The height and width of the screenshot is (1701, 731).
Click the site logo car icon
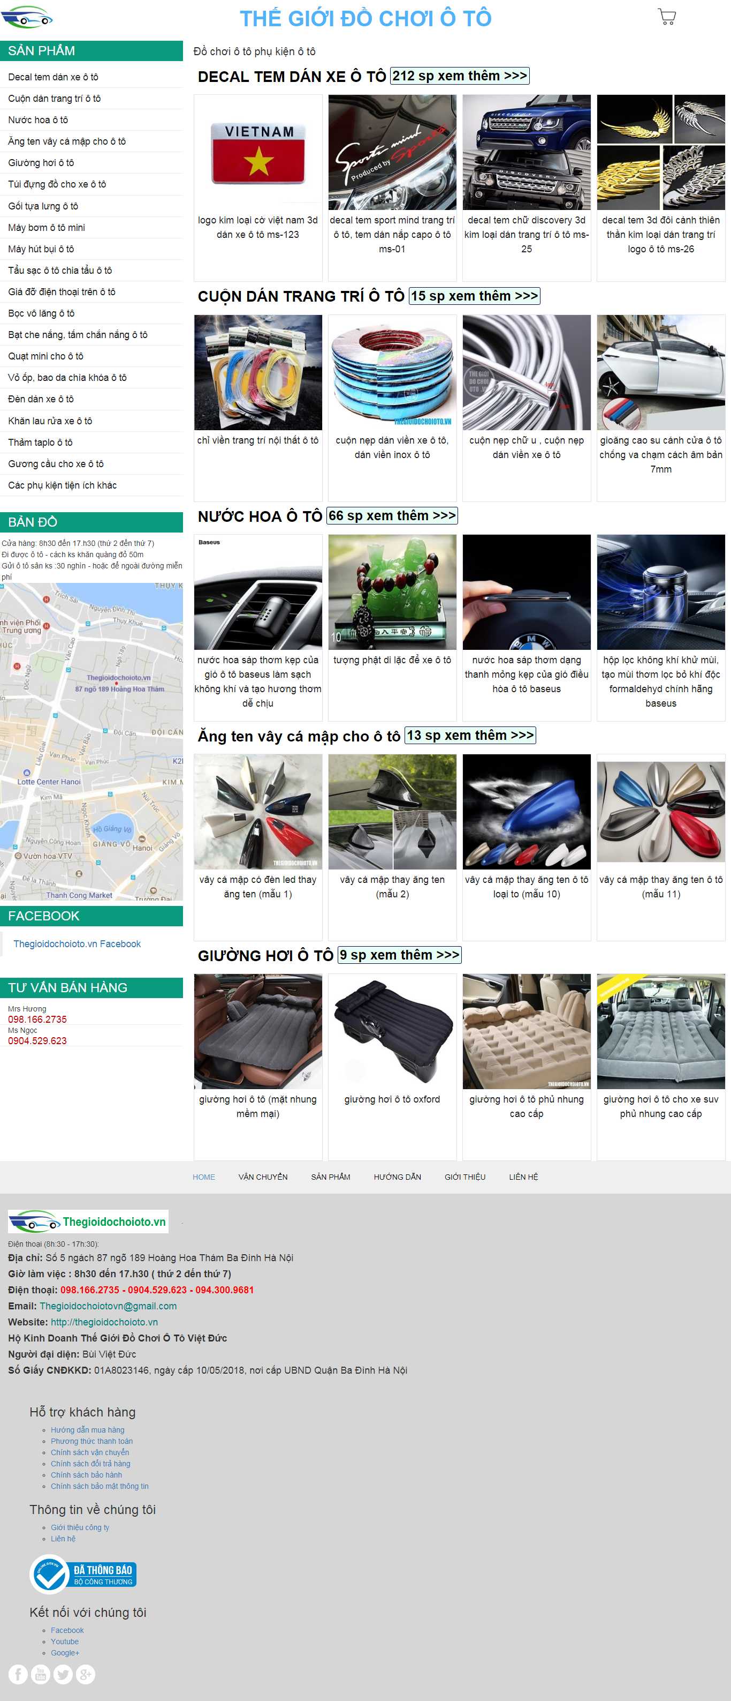click(x=26, y=18)
